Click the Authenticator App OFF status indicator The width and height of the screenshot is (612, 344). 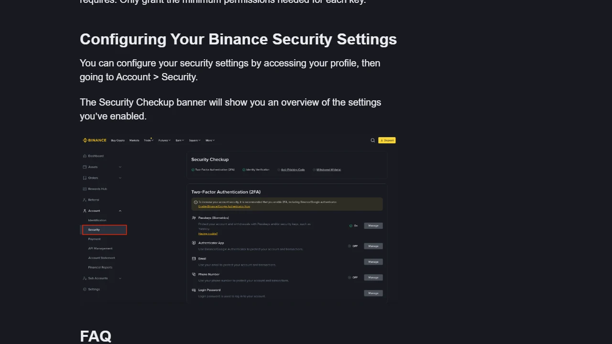tap(353, 246)
